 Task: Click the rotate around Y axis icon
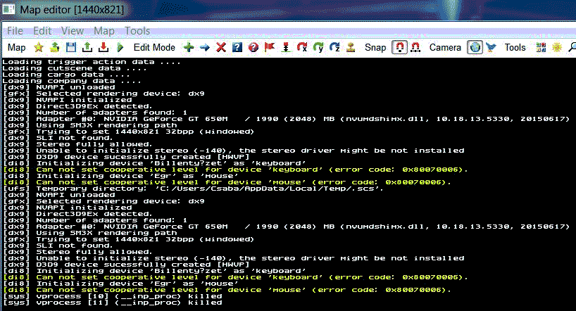pos(318,47)
